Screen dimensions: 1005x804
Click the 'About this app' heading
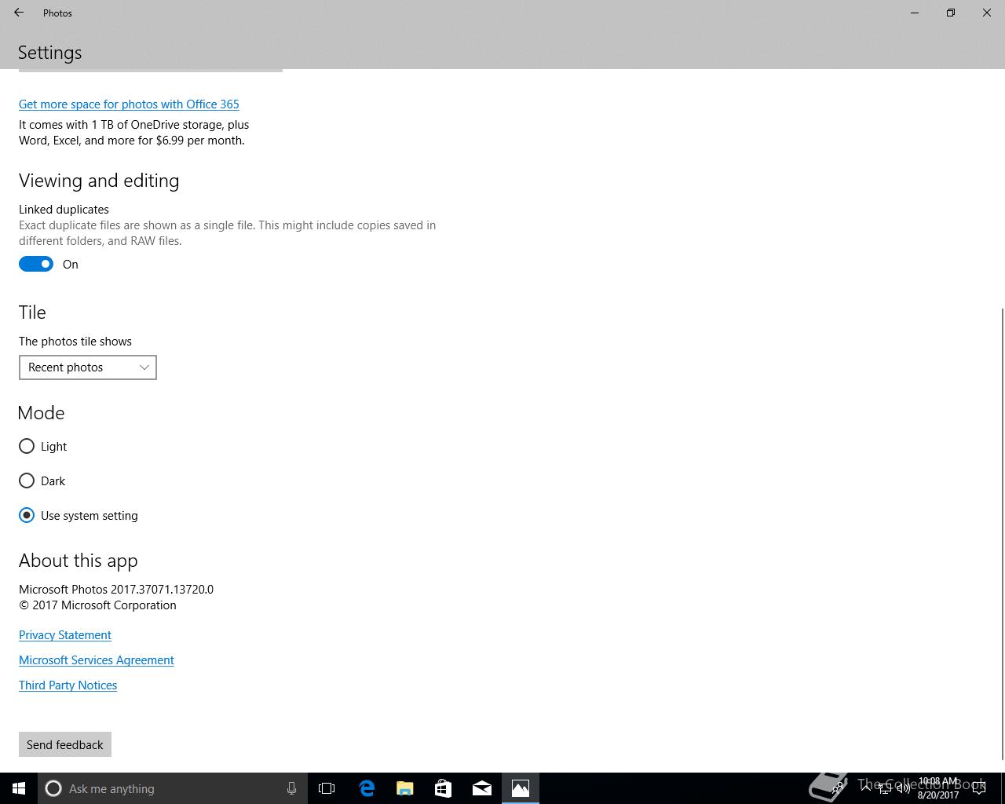click(79, 561)
